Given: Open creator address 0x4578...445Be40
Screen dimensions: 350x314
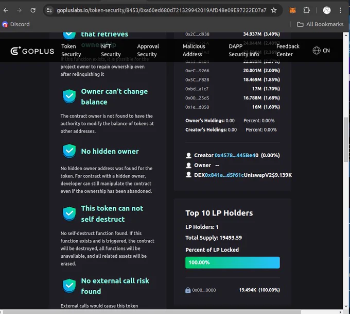Looking at the screenshot, I should [236, 155].
